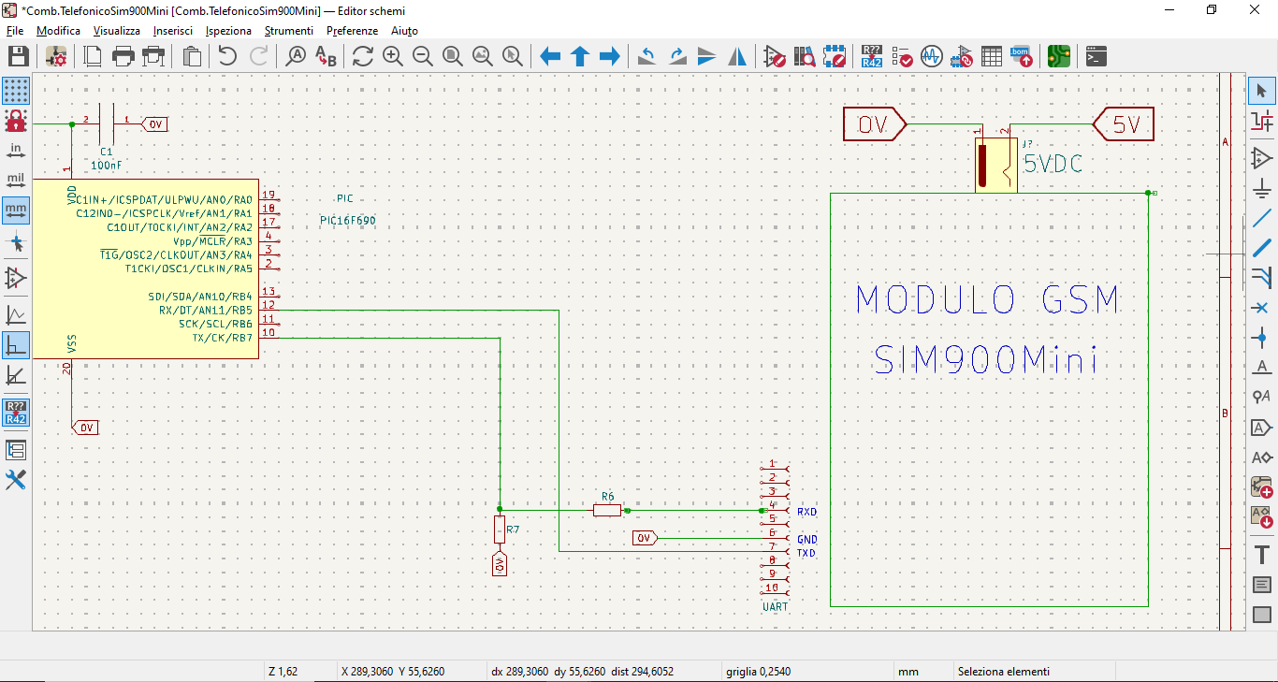Screen dimensions: 1278x682
Task: Open the schematic settings gear icon
Action: point(56,57)
